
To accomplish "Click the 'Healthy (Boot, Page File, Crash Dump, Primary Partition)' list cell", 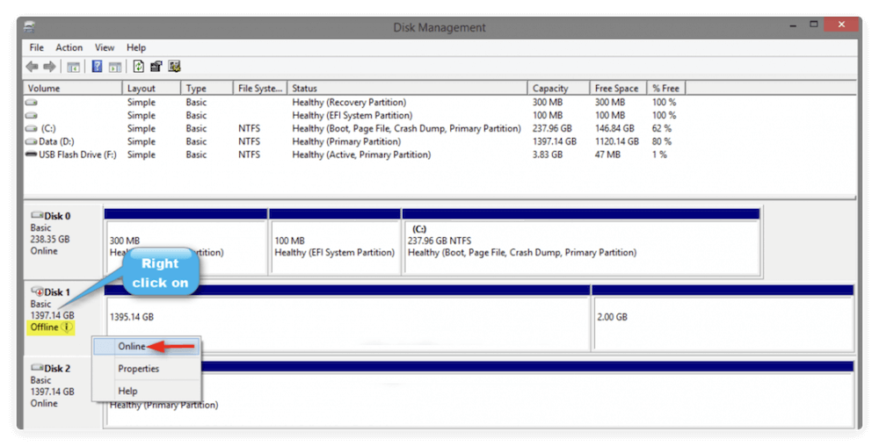I will (x=406, y=129).
